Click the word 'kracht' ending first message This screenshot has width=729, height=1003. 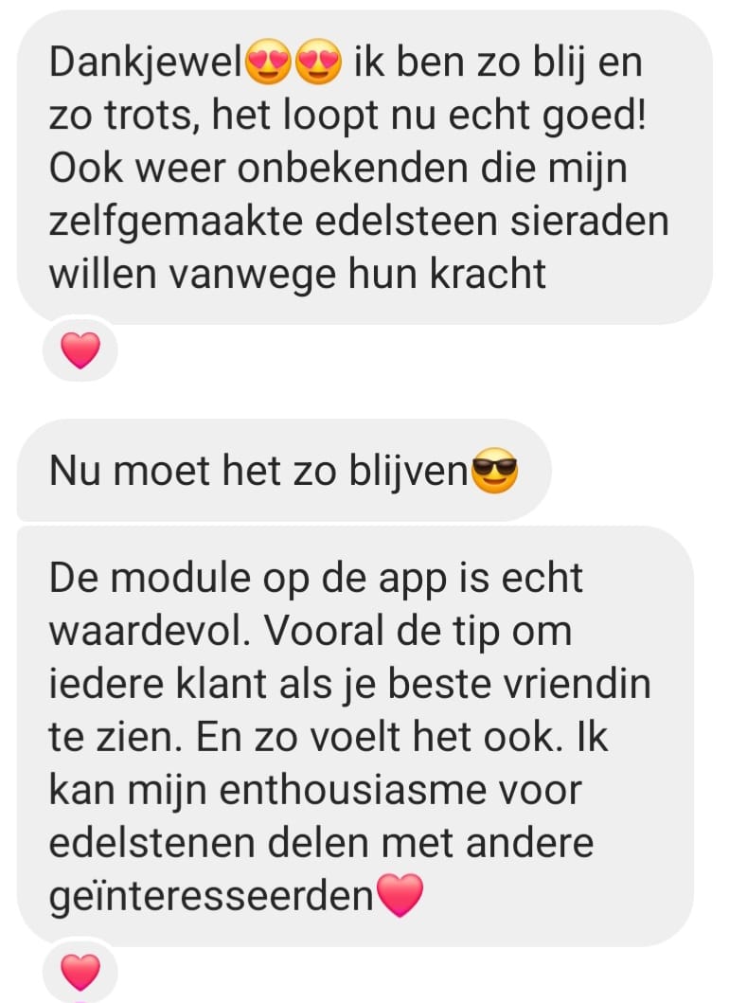point(488,274)
